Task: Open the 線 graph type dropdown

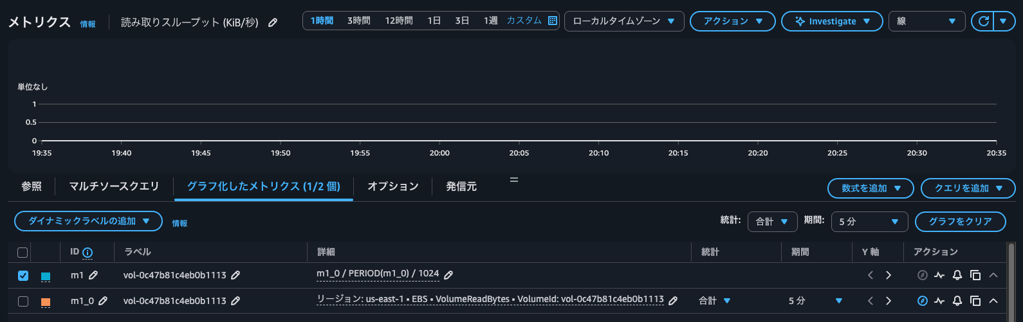Action: tap(926, 21)
